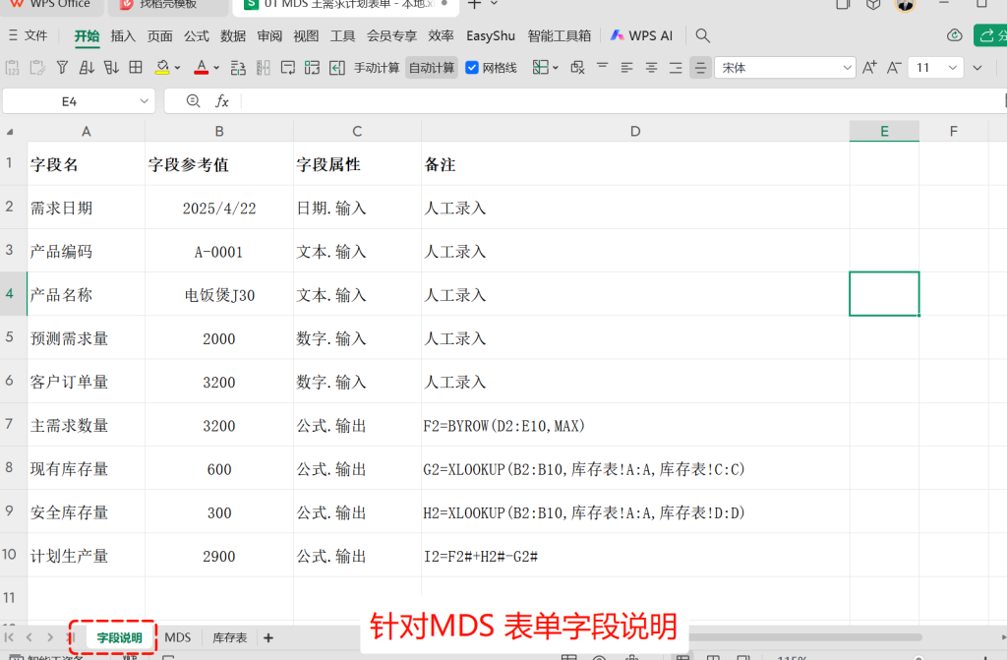Click the descending sort icon

pyautogui.click(x=111, y=68)
